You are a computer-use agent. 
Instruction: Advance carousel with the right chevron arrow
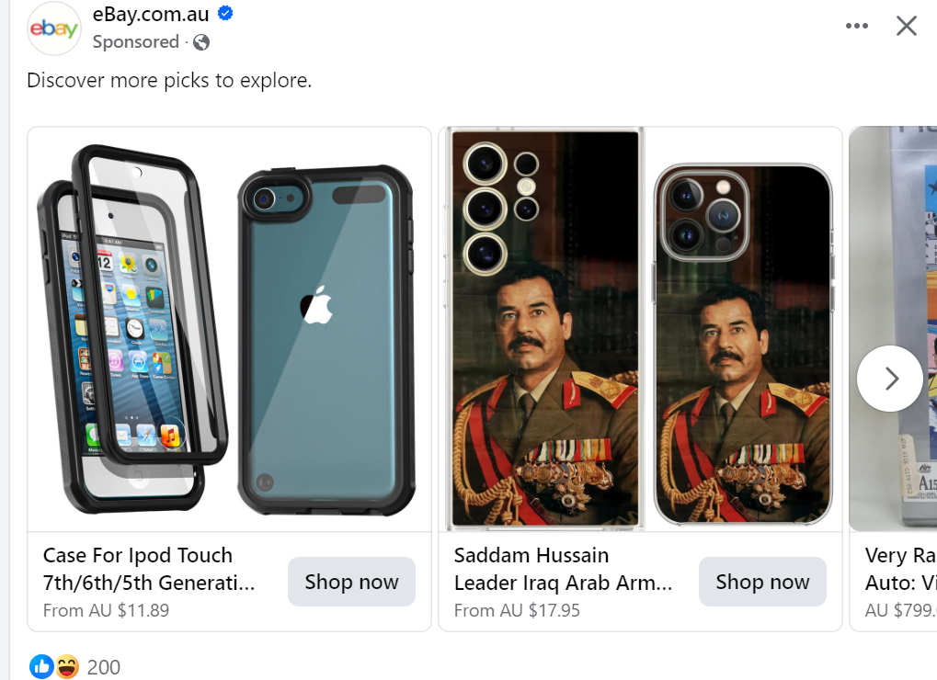(890, 379)
